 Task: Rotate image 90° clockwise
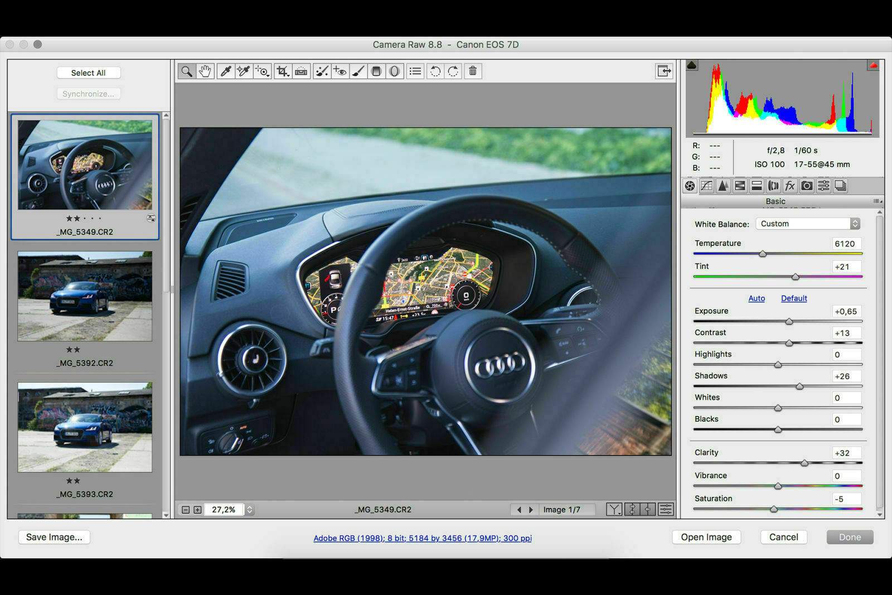(453, 71)
